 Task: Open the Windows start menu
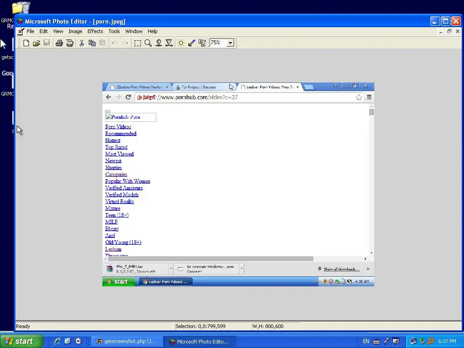pos(21,341)
